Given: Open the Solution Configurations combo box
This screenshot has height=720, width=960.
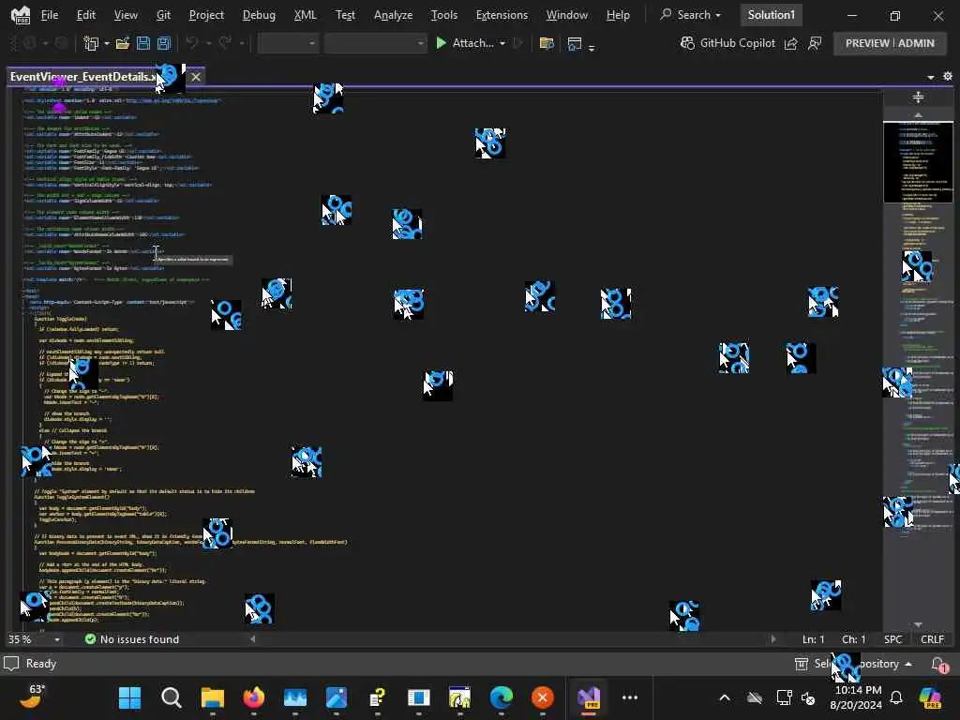Looking at the screenshot, I should 288,43.
